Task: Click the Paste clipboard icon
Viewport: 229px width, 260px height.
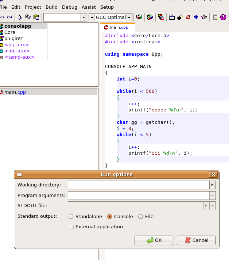Action: coord(36,17)
